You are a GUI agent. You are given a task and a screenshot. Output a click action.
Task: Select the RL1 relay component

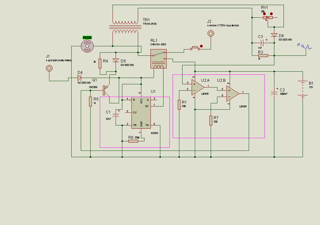[158, 59]
